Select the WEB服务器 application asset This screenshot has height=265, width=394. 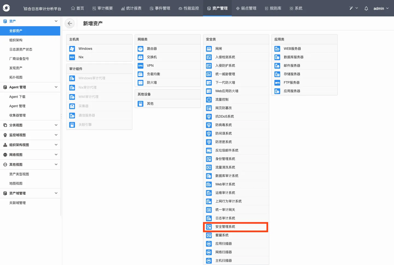(292, 48)
